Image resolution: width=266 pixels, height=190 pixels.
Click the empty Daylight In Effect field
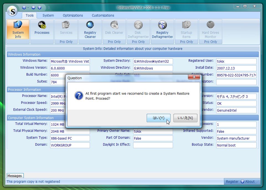[153, 145]
